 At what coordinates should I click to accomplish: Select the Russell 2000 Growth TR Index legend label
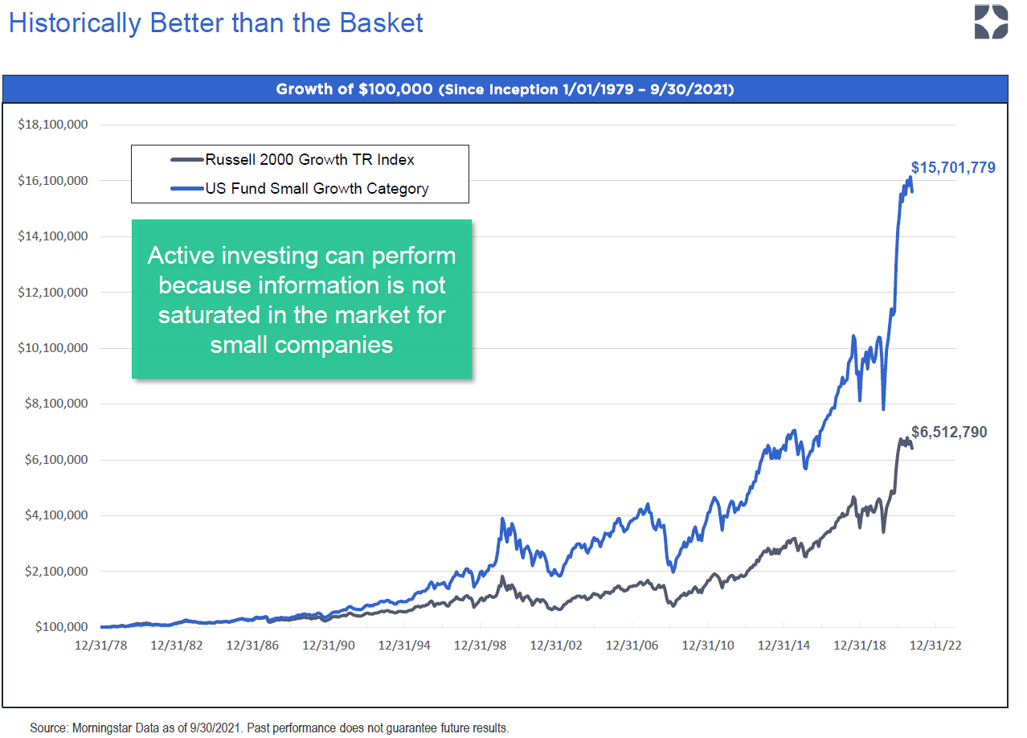pos(310,160)
